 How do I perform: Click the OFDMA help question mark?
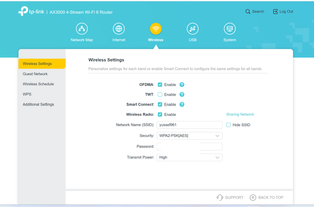click(182, 85)
